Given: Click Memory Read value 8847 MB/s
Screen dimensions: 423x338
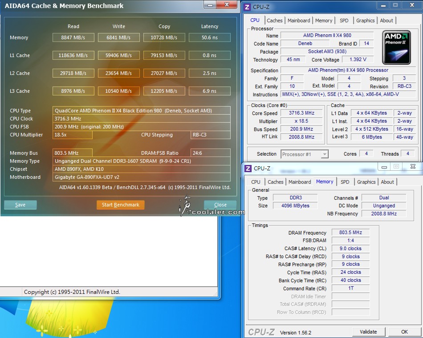Looking at the screenshot, I should [73, 37].
